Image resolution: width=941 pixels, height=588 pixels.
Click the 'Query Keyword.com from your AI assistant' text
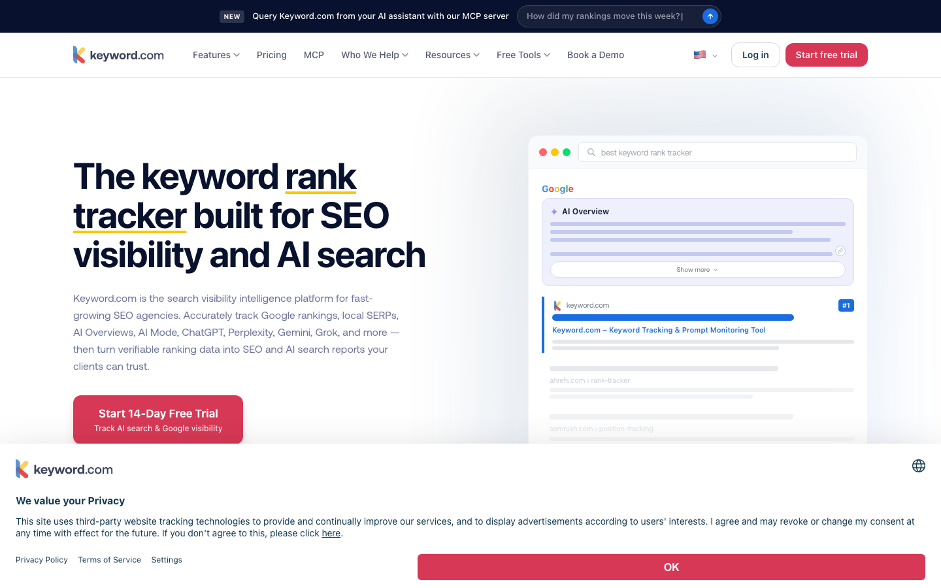pyautogui.click(x=380, y=16)
